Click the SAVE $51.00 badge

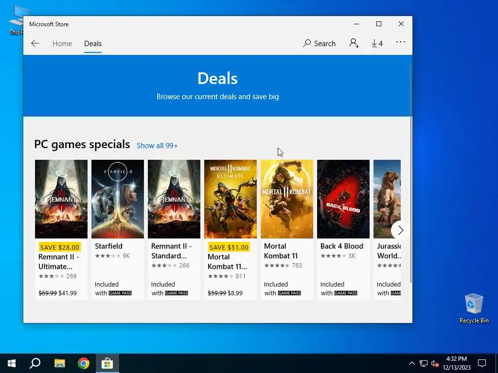[229, 247]
